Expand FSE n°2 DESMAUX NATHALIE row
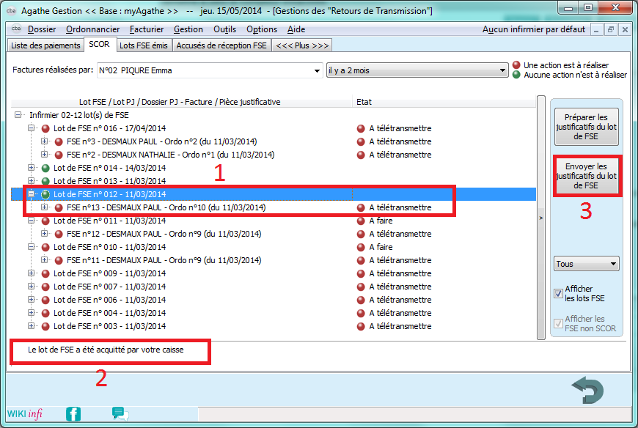The image size is (638, 428). click(x=44, y=155)
